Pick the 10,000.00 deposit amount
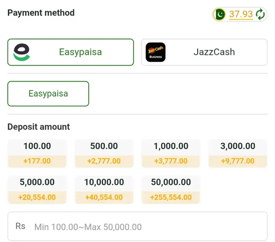Screen dimensions: 275x242 [104, 190]
